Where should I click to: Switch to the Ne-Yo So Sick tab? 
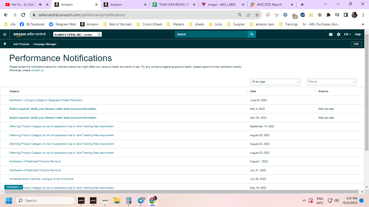[26, 5]
